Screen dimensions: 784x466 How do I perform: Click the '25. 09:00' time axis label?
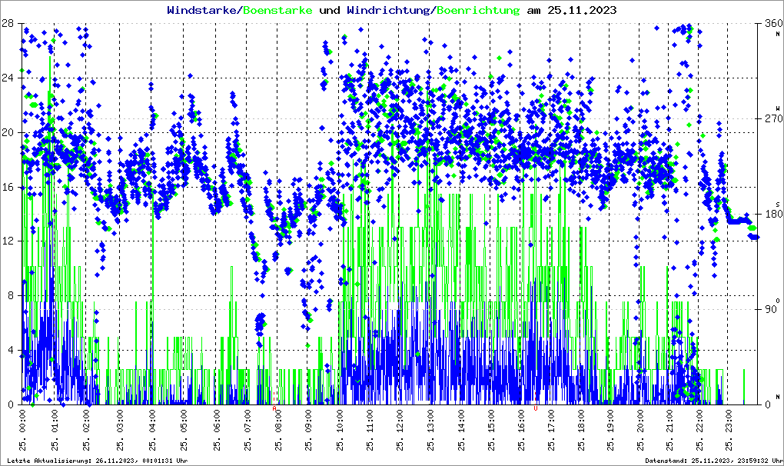coord(308,430)
